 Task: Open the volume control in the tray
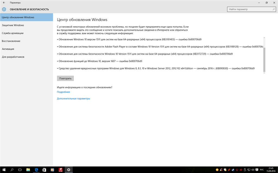pos(253,170)
